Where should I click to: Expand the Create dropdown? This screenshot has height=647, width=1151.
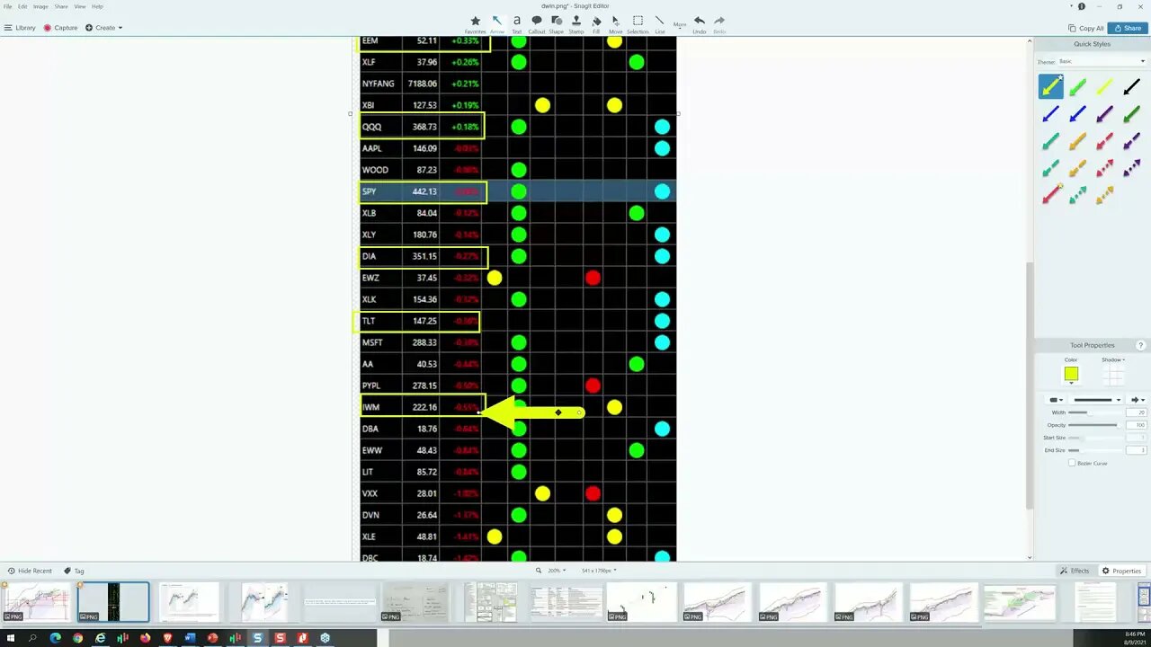pos(104,28)
